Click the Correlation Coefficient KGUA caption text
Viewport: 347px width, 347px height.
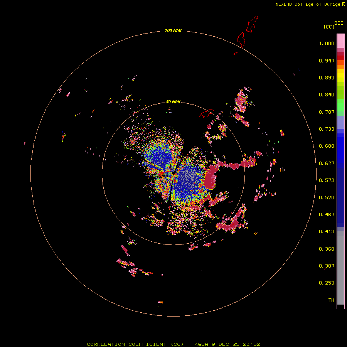click(x=173, y=344)
